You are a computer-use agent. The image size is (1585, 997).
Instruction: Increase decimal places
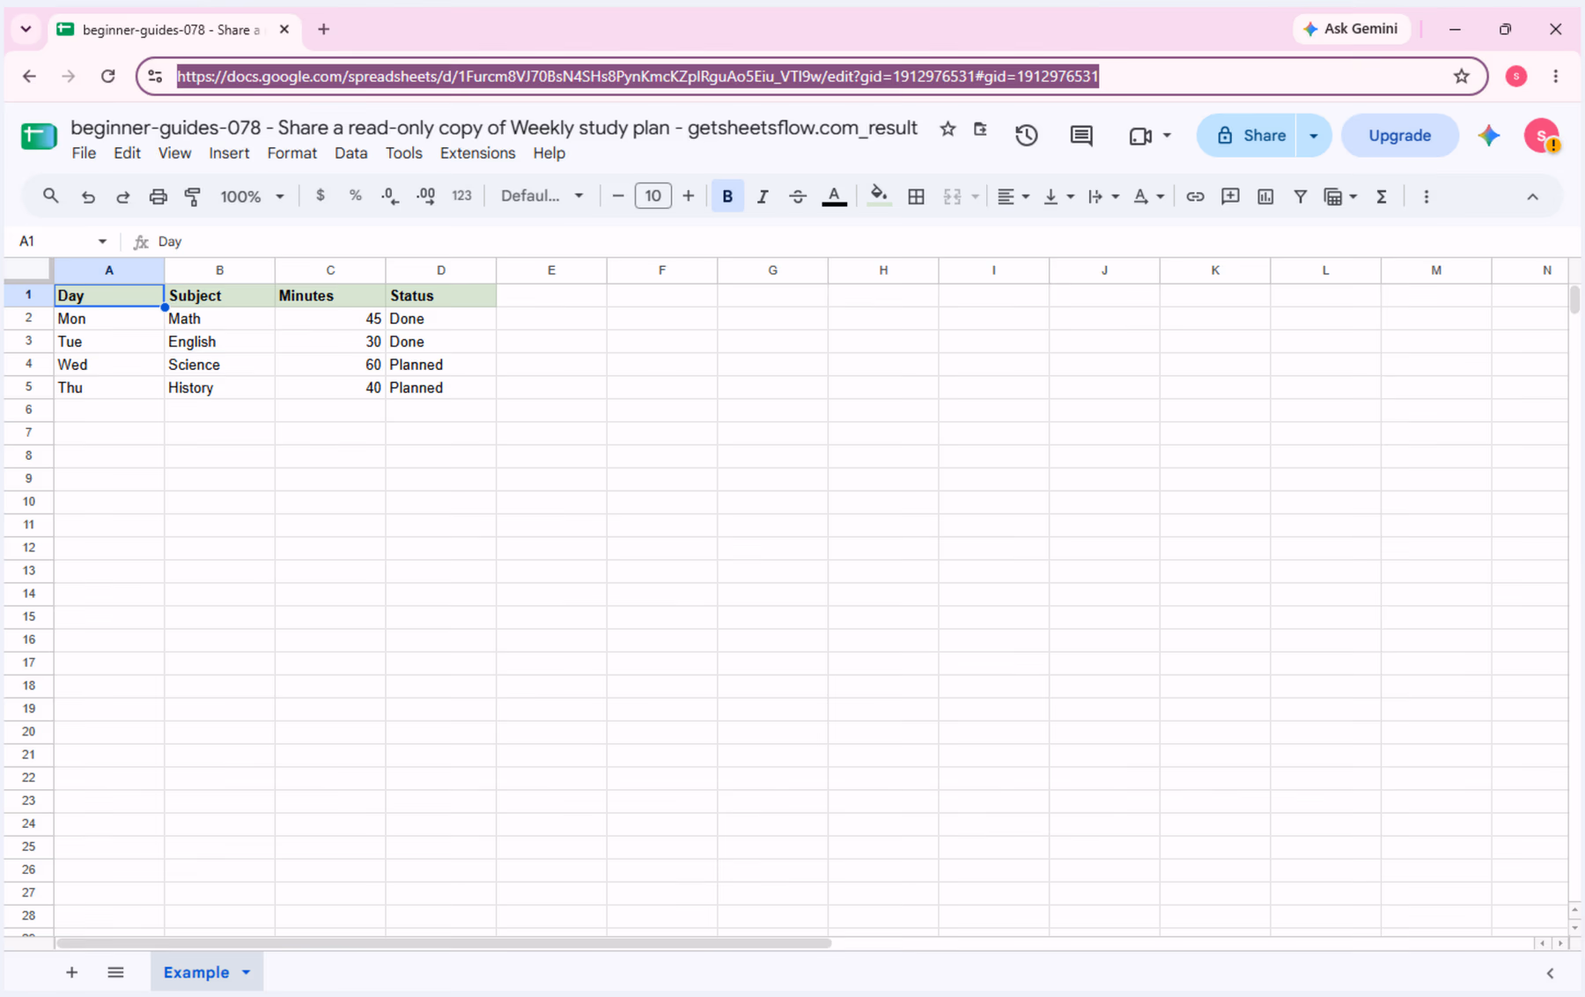coord(426,196)
